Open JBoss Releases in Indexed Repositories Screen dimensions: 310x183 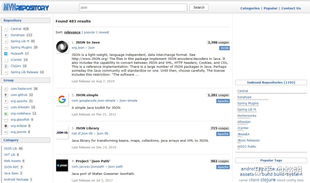coord(248,140)
